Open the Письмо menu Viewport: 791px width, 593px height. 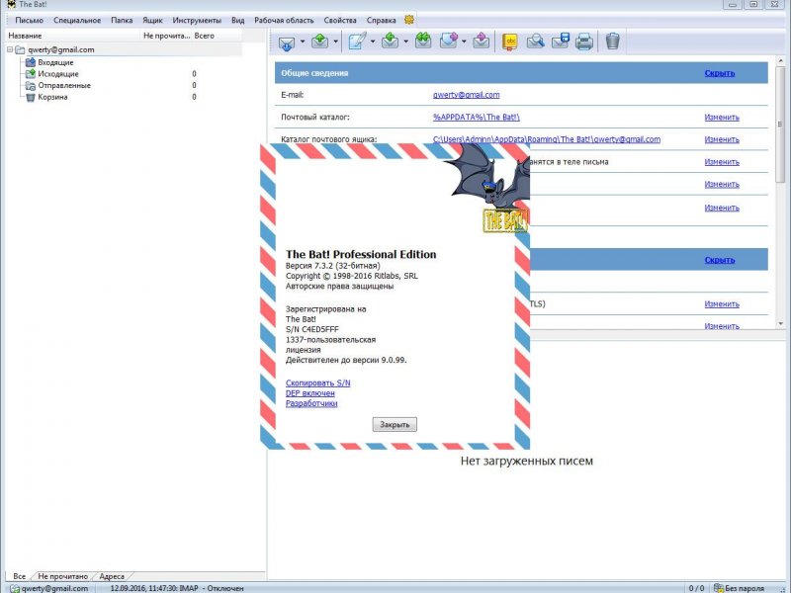[30, 20]
